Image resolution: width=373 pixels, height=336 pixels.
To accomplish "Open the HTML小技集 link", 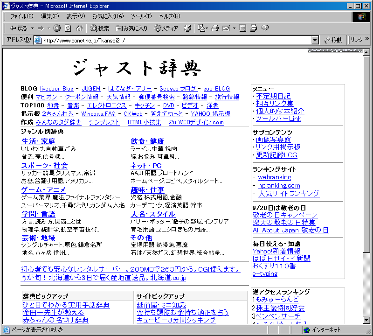I will pos(145,122).
